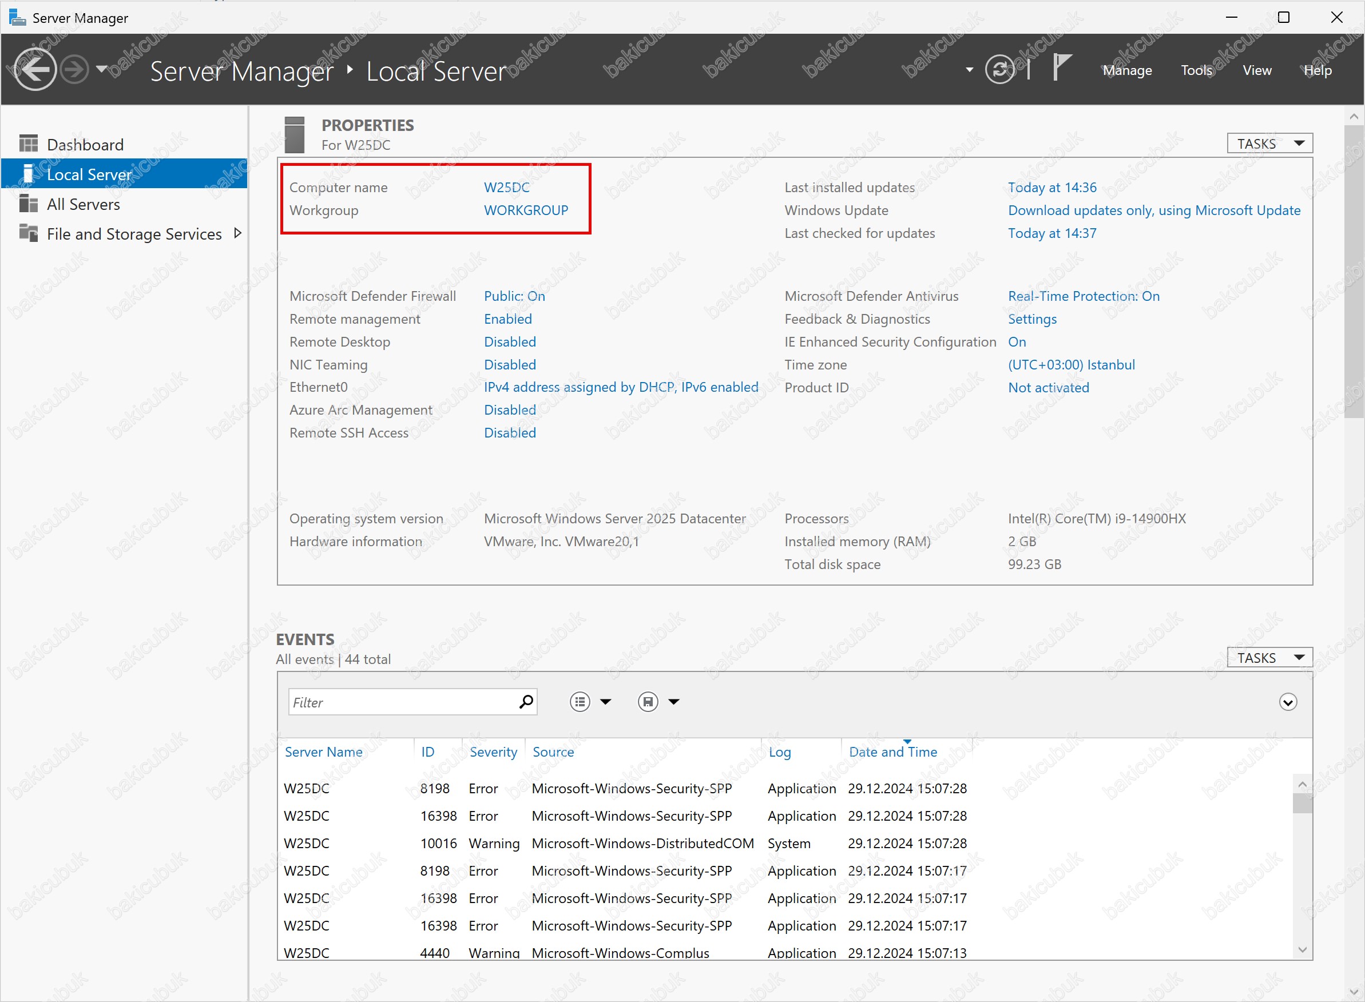Open the notifications flag icon
The image size is (1365, 1002).
point(1062,67)
